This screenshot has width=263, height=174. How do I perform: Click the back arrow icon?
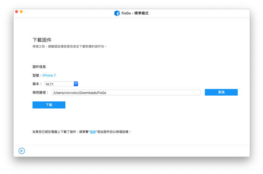[22, 151]
